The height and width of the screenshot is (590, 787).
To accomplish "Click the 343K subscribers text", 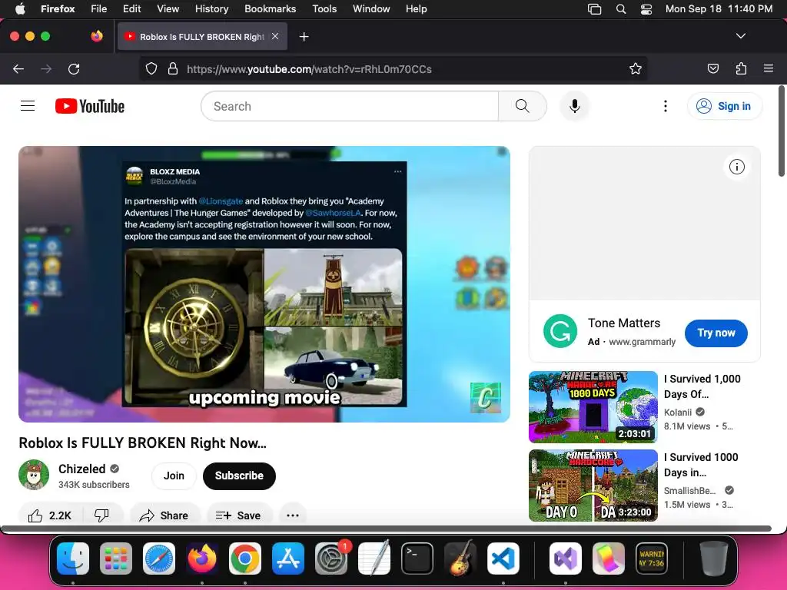I will click(x=94, y=485).
